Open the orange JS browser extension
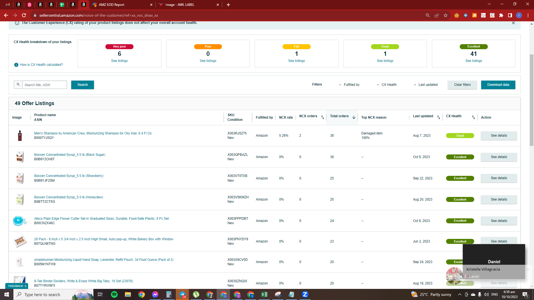This screenshot has height=300, width=534. [474, 15]
